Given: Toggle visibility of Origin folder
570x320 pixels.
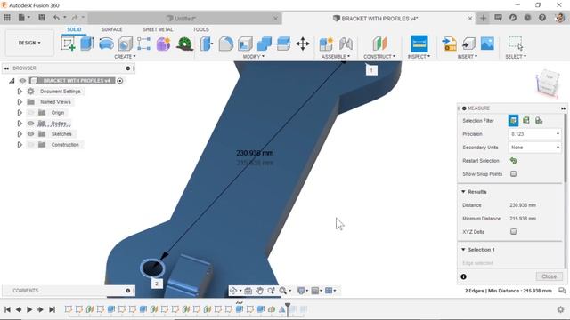Looking at the screenshot, I should pos(30,113).
